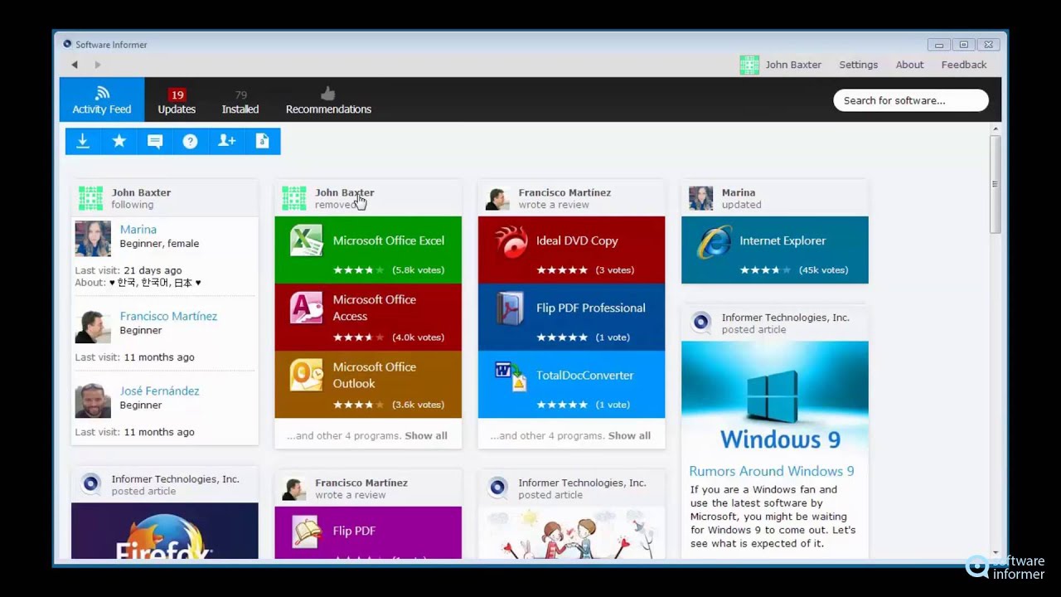Open the Microsoft Office Outlook icon
The width and height of the screenshot is (1061, 597).
(x=306, y=375)
